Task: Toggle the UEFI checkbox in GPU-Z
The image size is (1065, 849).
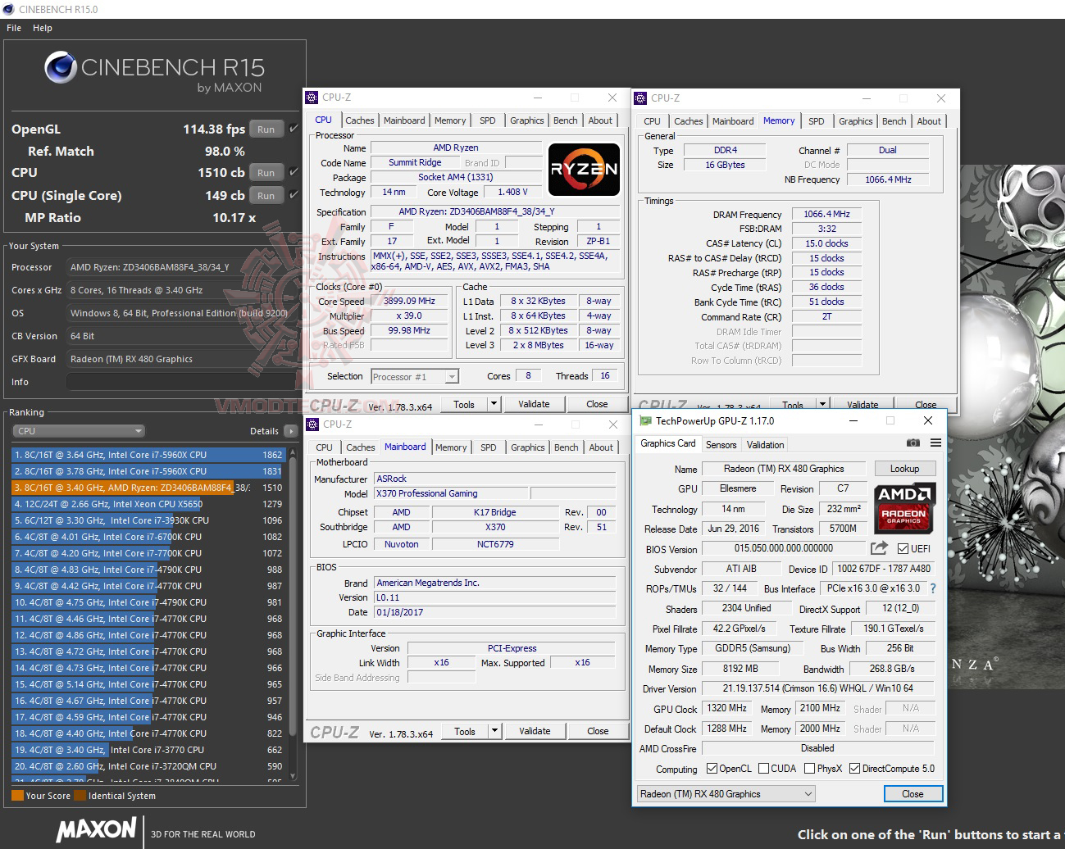Action: coord(903,548)
